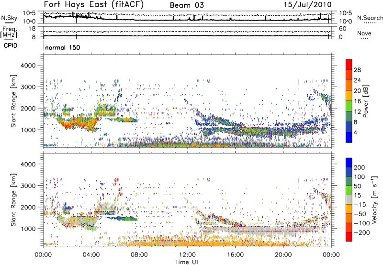This screenshot has width=383, height=265.
Task: Click the "CPID" row label
Action: [11, 45]
